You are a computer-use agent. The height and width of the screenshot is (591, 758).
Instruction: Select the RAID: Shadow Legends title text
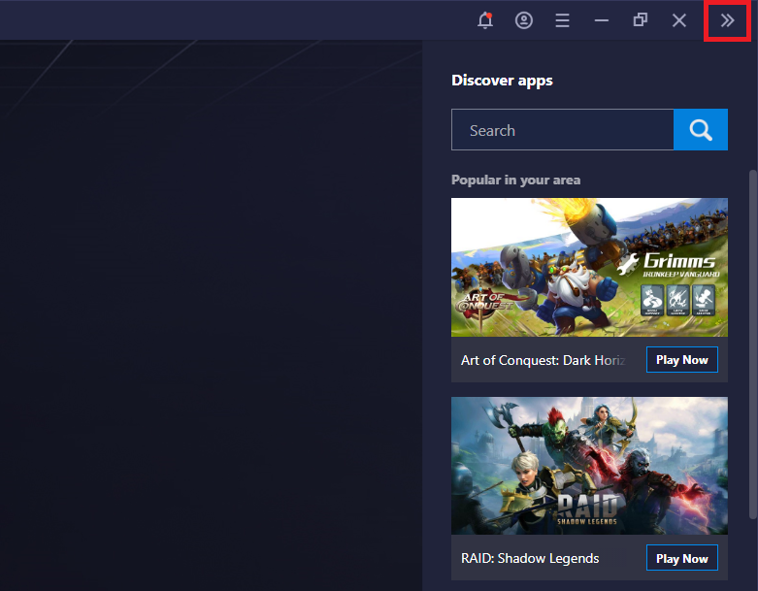click(x=530, y=559)
